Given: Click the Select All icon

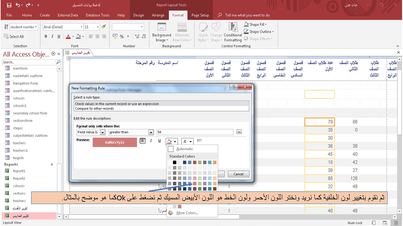Looking at the screenshot, I should click(x=6, y=36).
